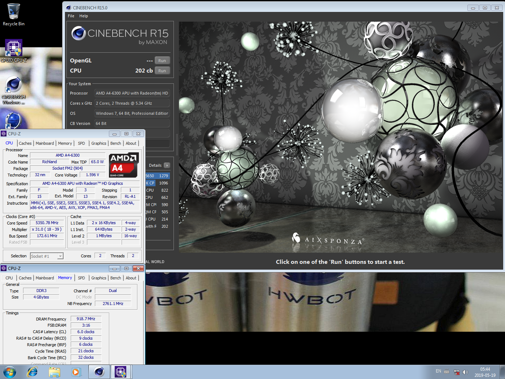Click the CAS# Latency 6.0 clocks value

tap(86, 332)
